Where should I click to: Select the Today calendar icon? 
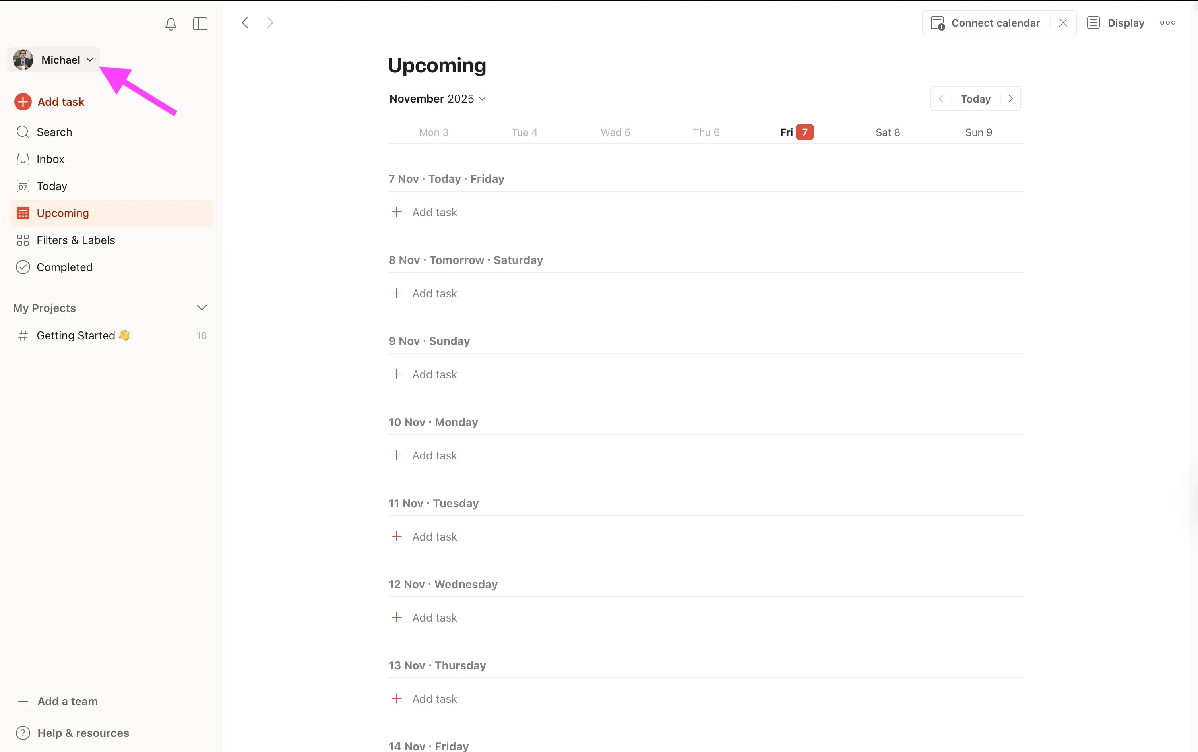[x=22, y=186]
